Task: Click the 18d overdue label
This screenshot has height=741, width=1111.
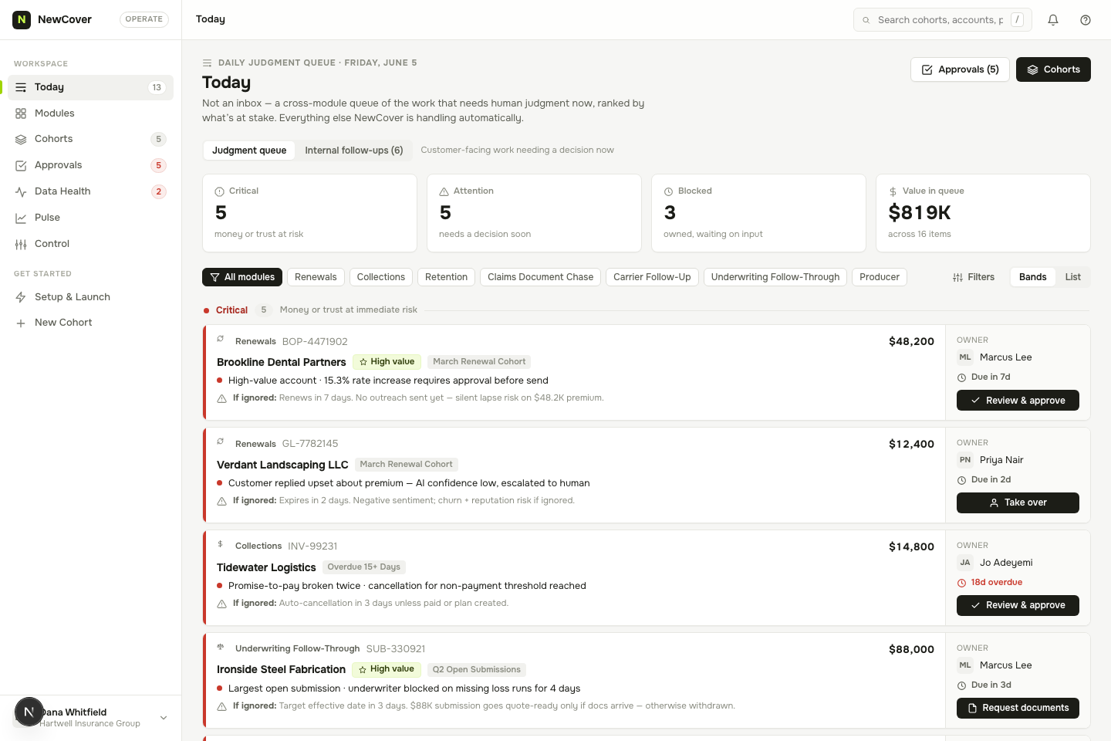Action: pyautogui.click(x=996, y=583)
